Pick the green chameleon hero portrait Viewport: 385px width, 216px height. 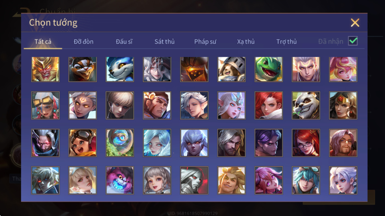[269, 69]
